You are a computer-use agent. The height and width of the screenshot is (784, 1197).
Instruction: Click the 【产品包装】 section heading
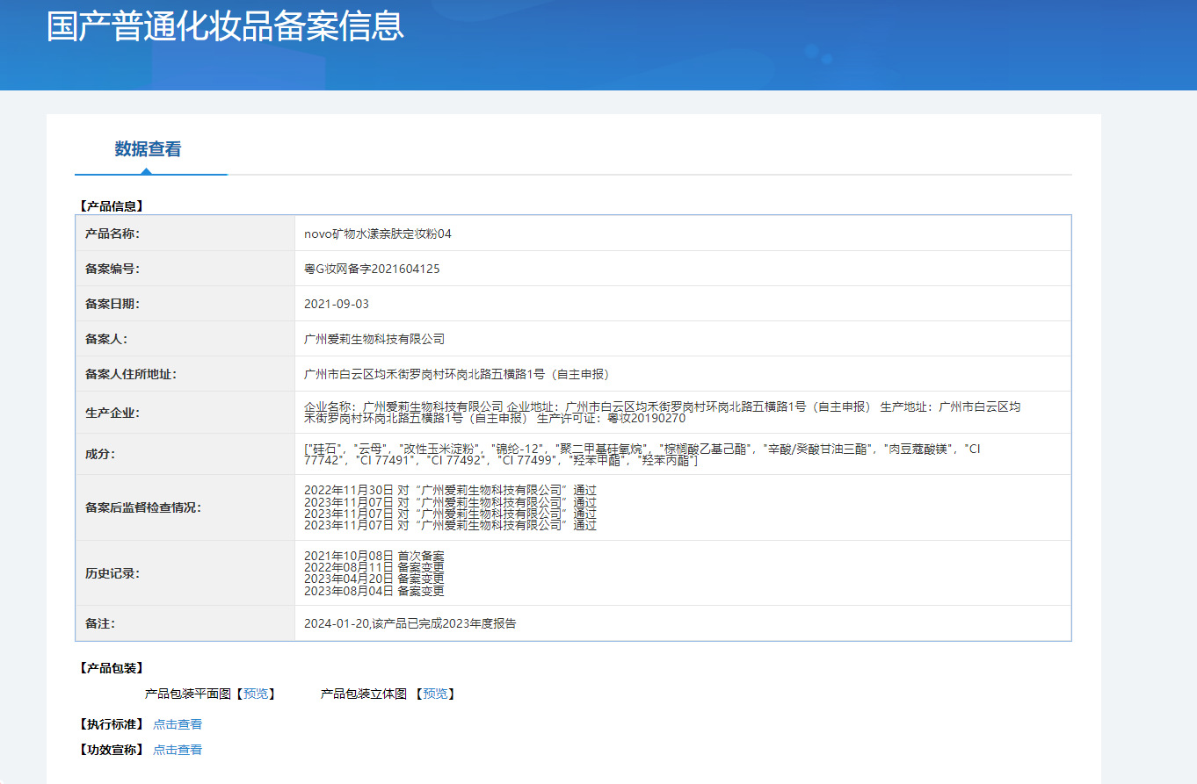click(111, 669)
